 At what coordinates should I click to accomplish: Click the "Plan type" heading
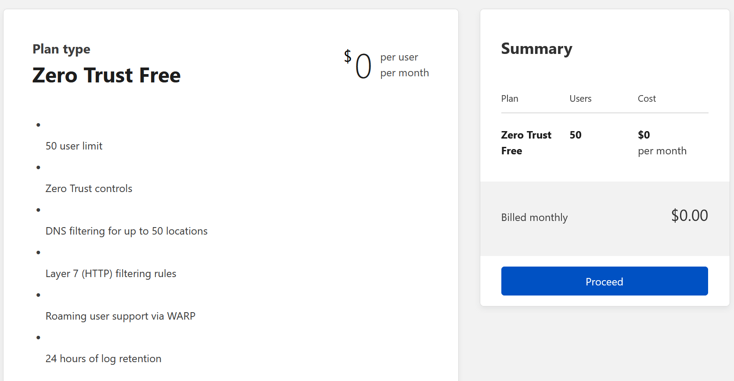coord(61,49)
